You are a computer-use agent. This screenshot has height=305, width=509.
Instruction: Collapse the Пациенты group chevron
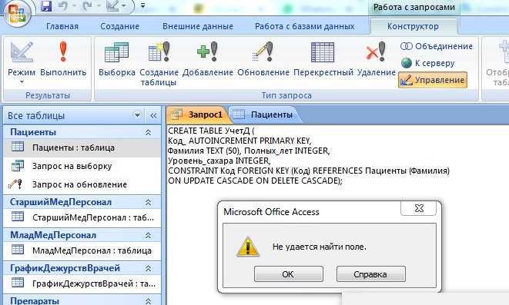(x=148, y=132)
